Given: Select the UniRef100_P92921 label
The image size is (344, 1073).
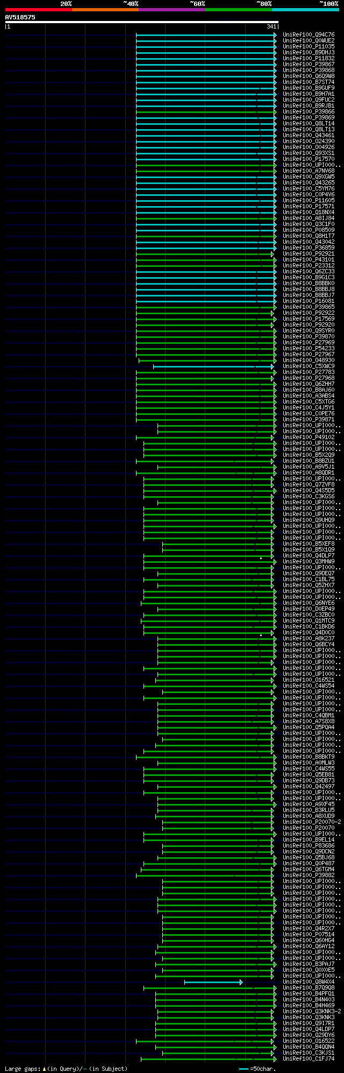Looking at the screenshot, I should click(x=309, y=254).
